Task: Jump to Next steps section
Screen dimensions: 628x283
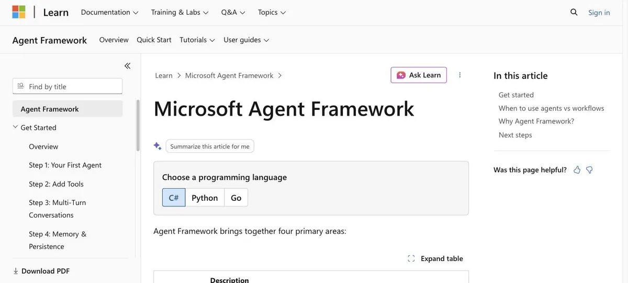Action: 515,135
